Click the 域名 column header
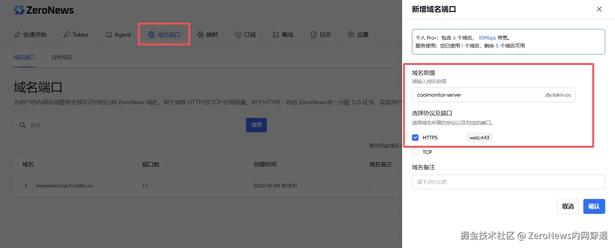 coord(28,164)
